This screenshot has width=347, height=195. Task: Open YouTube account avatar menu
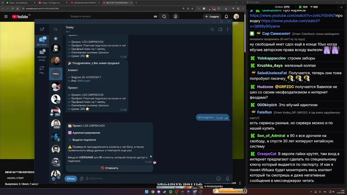pos(236,17)
